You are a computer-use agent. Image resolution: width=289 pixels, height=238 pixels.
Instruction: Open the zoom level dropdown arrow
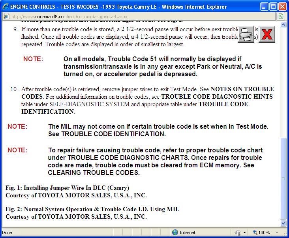[277, 232]
